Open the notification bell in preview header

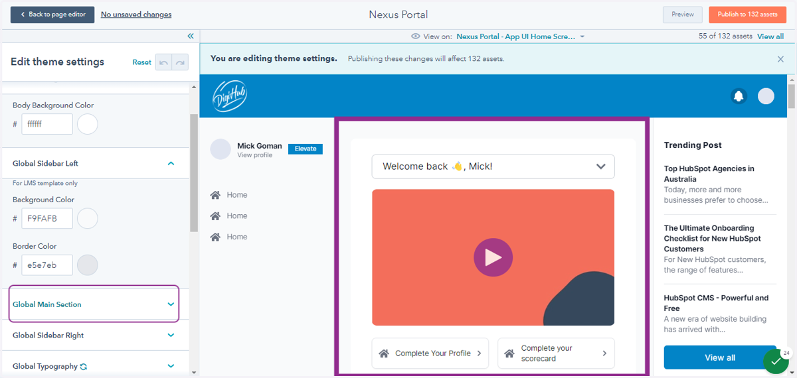(739, 96)
